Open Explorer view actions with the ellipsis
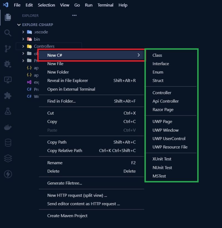Image resolution: width=222 pixels, height=228 pixels. coord(74,16)
